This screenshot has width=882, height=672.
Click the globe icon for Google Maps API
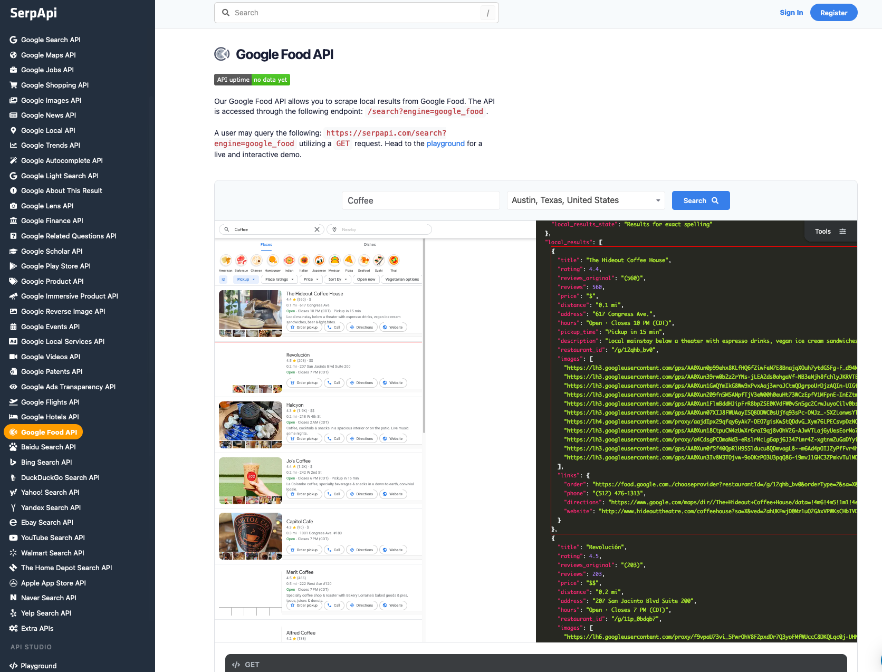pyautogui.click(x=14, y=55)
